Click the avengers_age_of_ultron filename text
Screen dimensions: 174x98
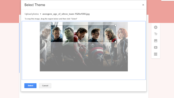coord(66,14)
